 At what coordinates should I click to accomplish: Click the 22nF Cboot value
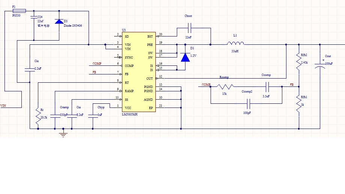pyautogui.click(x=188, y=37)
